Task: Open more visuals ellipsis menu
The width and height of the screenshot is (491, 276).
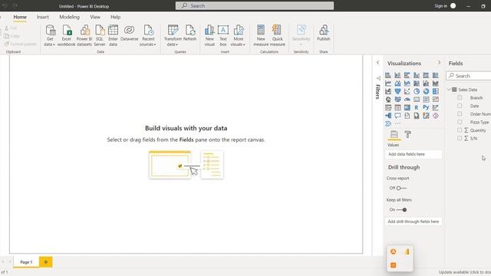Action: [x=397, y=123]
